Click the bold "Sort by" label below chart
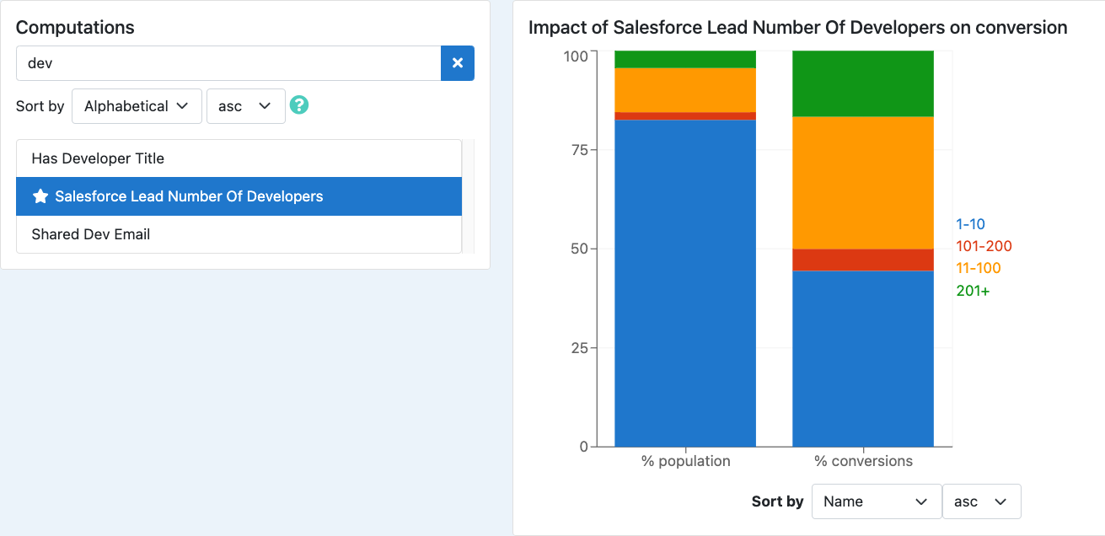Image resolution: width=1105 pixels, height=536 pixels. (x=777, y=501)
